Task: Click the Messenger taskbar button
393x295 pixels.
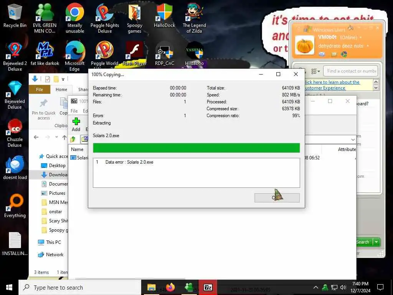Action: (189, 287)
